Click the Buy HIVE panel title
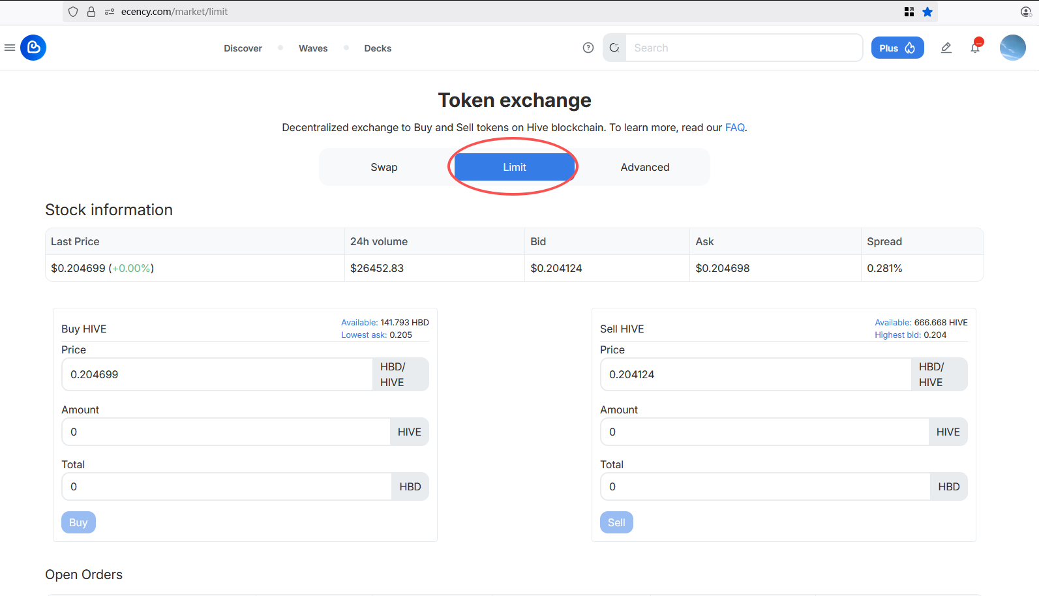1039x596 pixels. tap(84, 329)
